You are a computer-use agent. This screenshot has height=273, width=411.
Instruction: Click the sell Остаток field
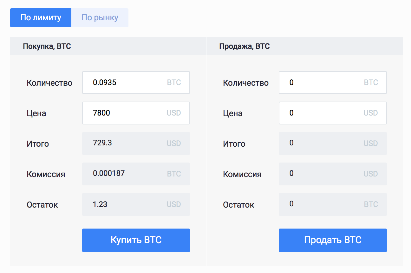pyautogui.click(x=323, y=204)
